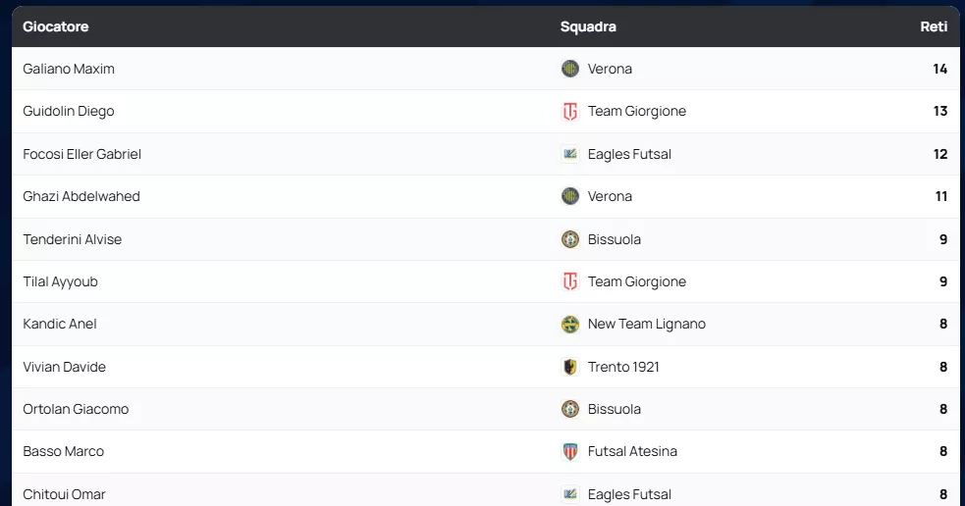Click the Bissuola crest beside Ortolan Giacomo
The image size is (965, 506).
click(x=570, y=409)
